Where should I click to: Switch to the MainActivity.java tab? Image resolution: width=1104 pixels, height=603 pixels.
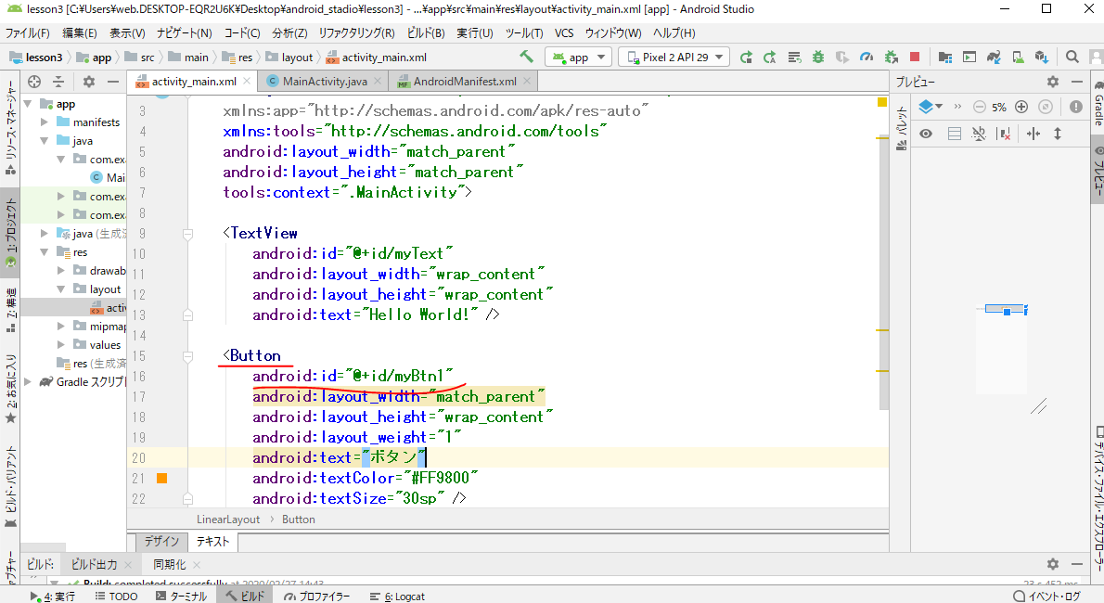[x=324, y=82]
